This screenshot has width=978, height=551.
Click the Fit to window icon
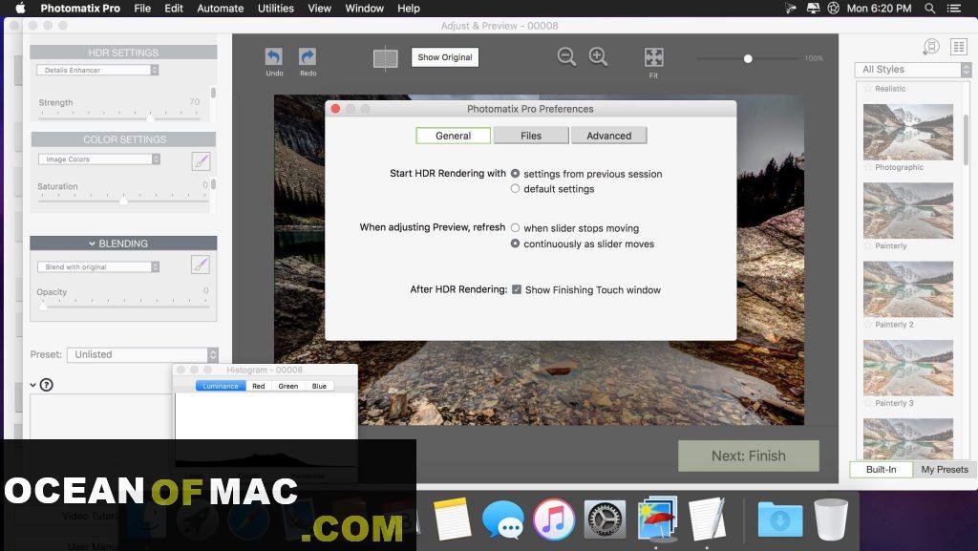click(x=653, y=57)
